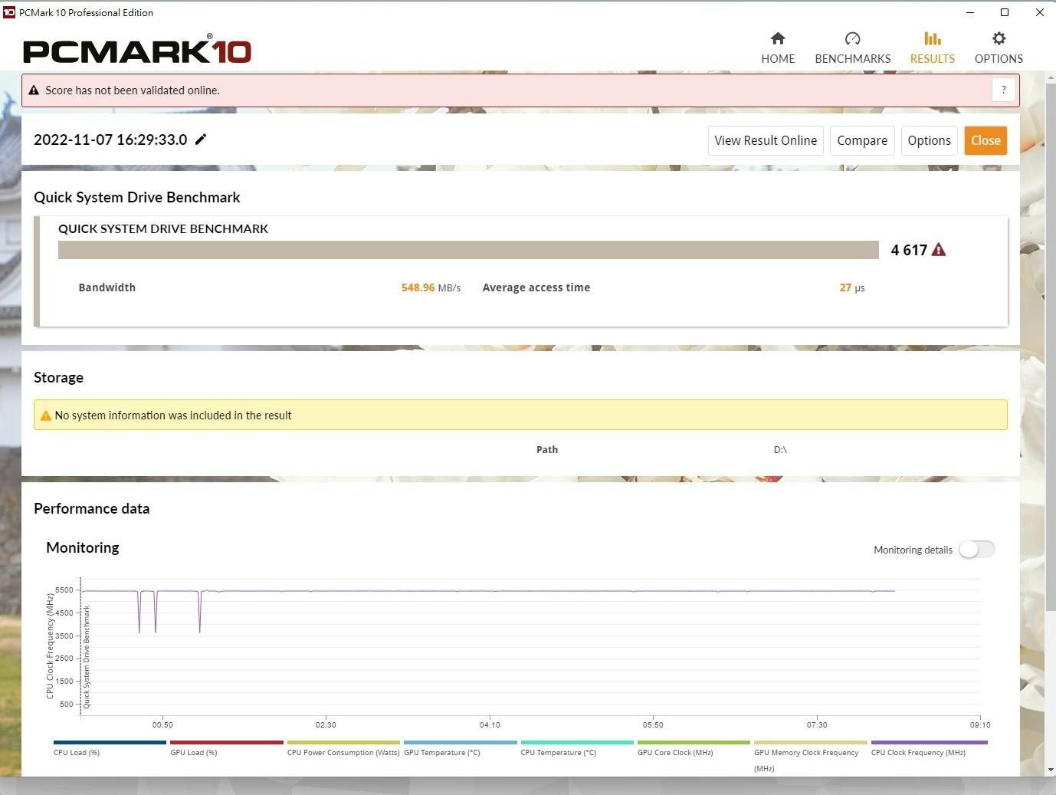Click View Result Online button
The image size is (1056, 795).
[x=766, y=140]
